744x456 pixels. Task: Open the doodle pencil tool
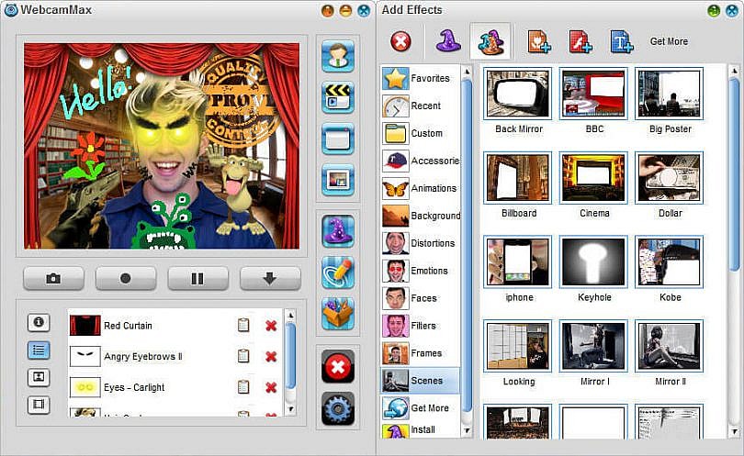[338, 272]
